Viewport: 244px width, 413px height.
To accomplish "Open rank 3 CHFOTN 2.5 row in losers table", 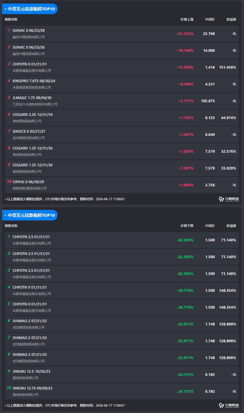I will pos(122,274).
